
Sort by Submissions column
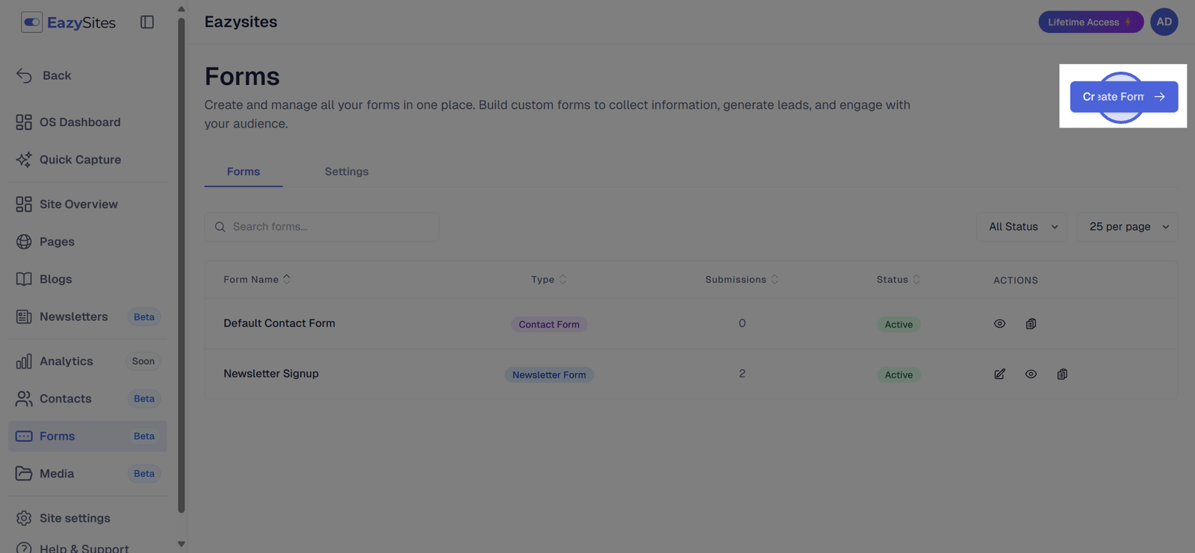point(742,279)
